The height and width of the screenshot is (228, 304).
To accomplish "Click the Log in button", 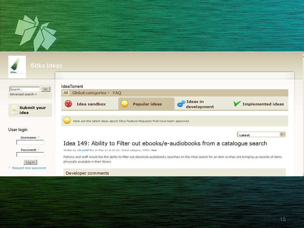I will [x=30, y=162].
